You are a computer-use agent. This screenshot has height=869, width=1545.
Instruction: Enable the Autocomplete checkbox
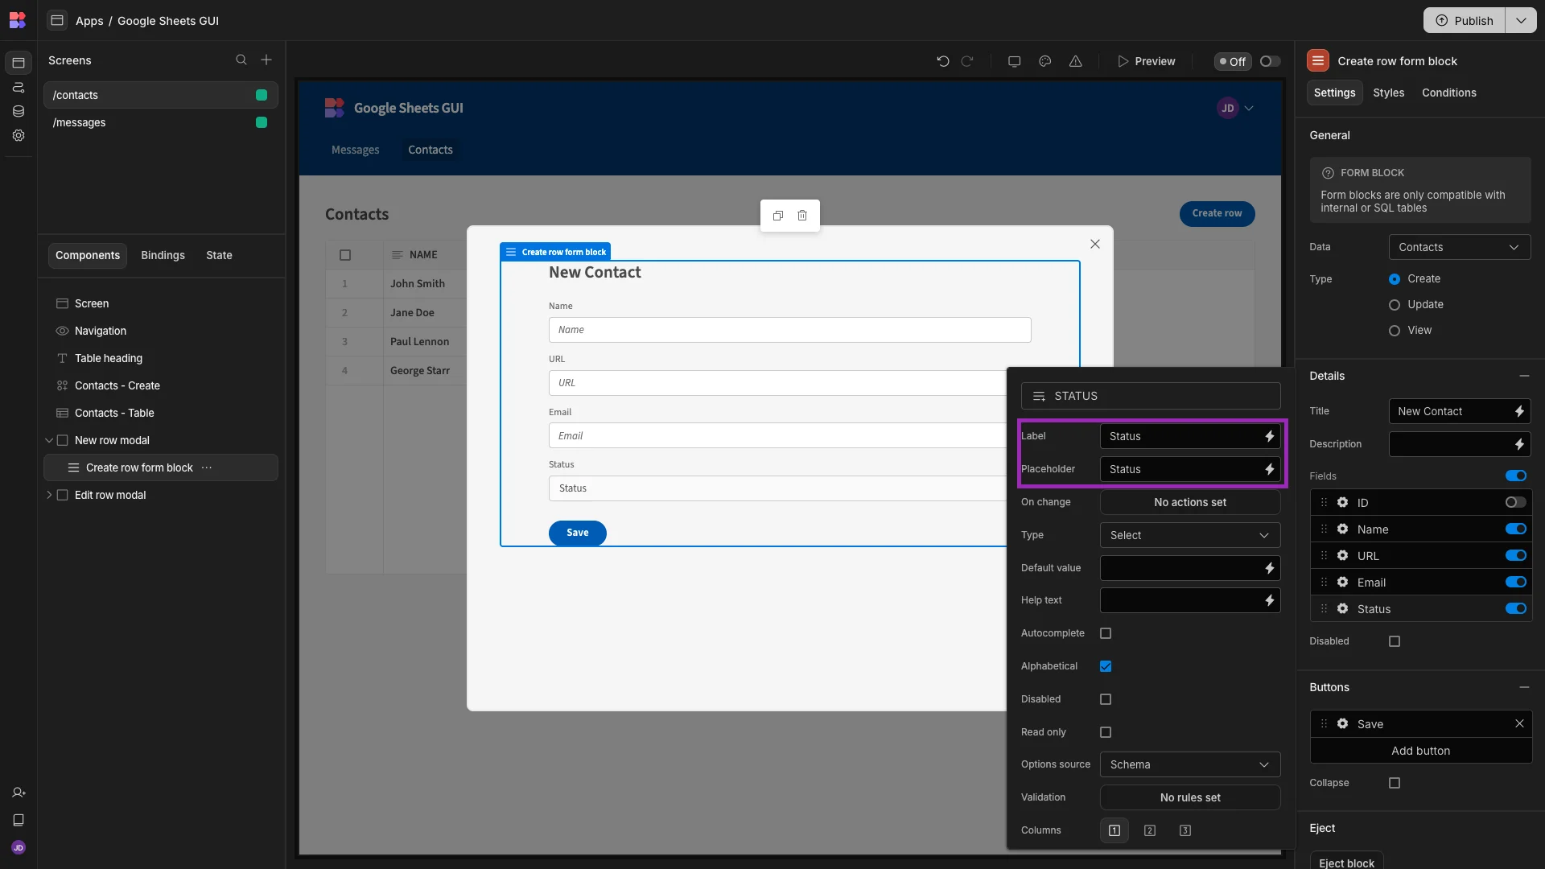tap(1106, 633)
